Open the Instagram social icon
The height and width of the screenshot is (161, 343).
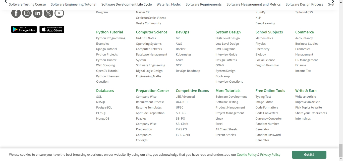(x=27, y=13)
